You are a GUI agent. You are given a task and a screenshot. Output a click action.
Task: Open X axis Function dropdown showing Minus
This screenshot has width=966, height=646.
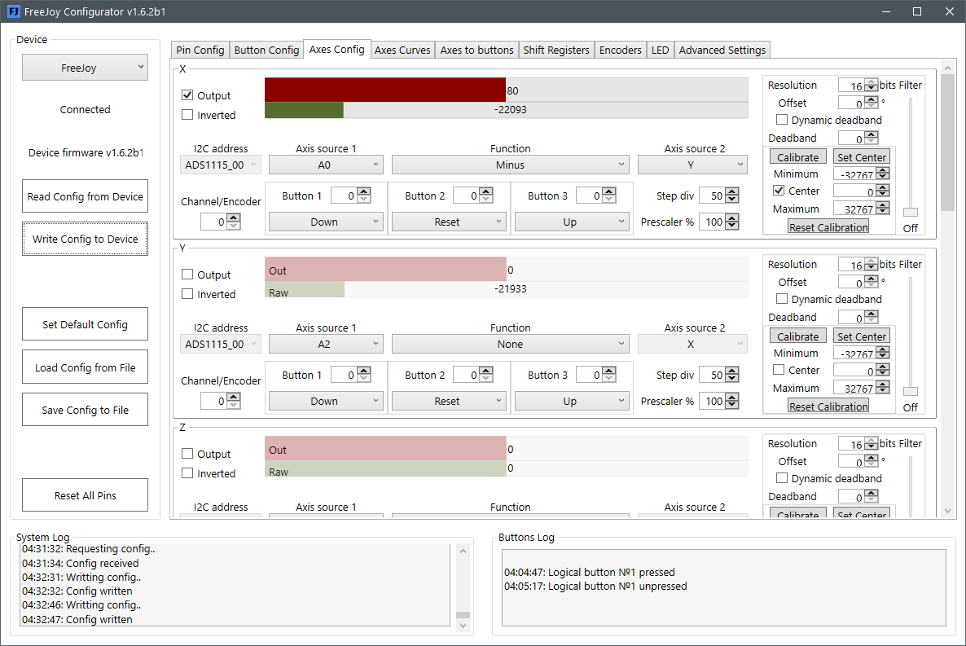coord(510,165)
